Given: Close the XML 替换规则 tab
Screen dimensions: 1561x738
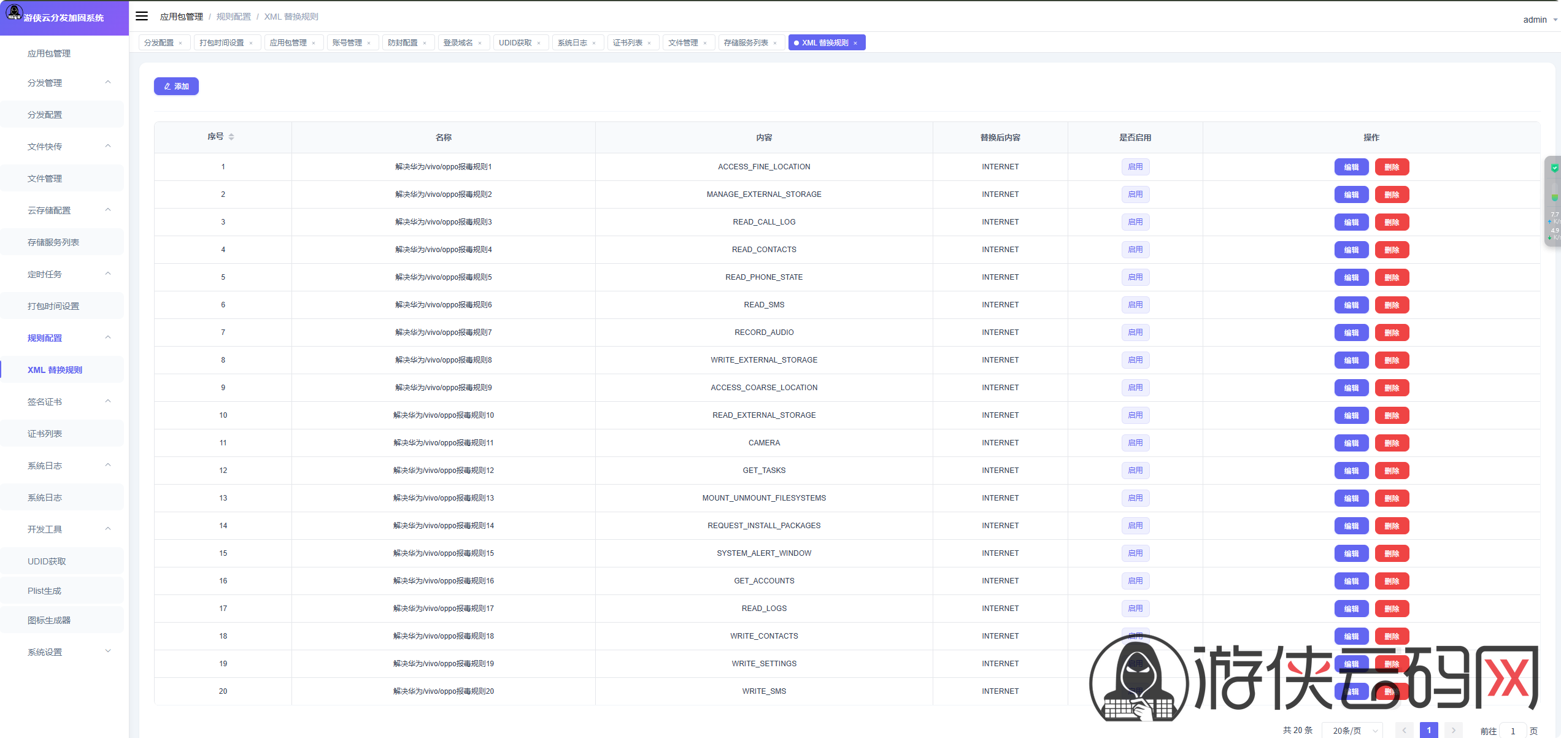Looking at the screenshot, I should pos(855,43).
